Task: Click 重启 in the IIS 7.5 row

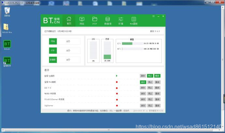Action: 157,88
